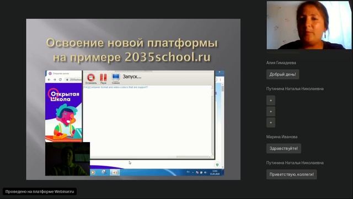353x199 pixels.
Task: Click the Проведено на платформе Webinar.ru badge
Action: [x=40, y=192]
